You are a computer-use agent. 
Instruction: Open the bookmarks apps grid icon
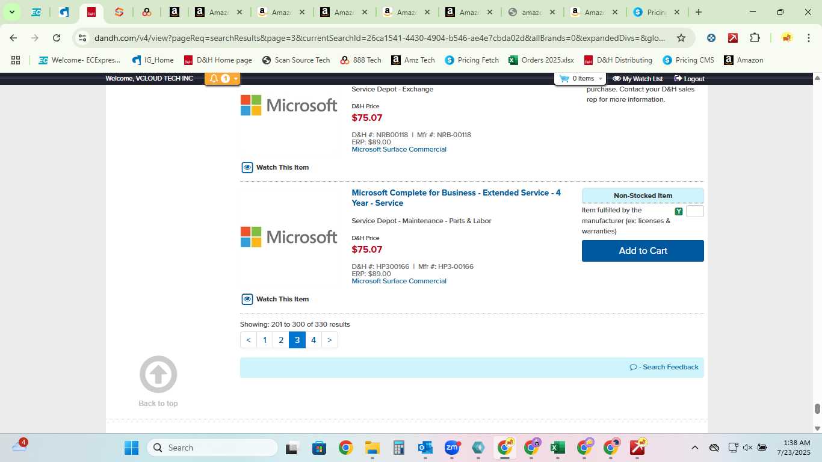(16, 60)
